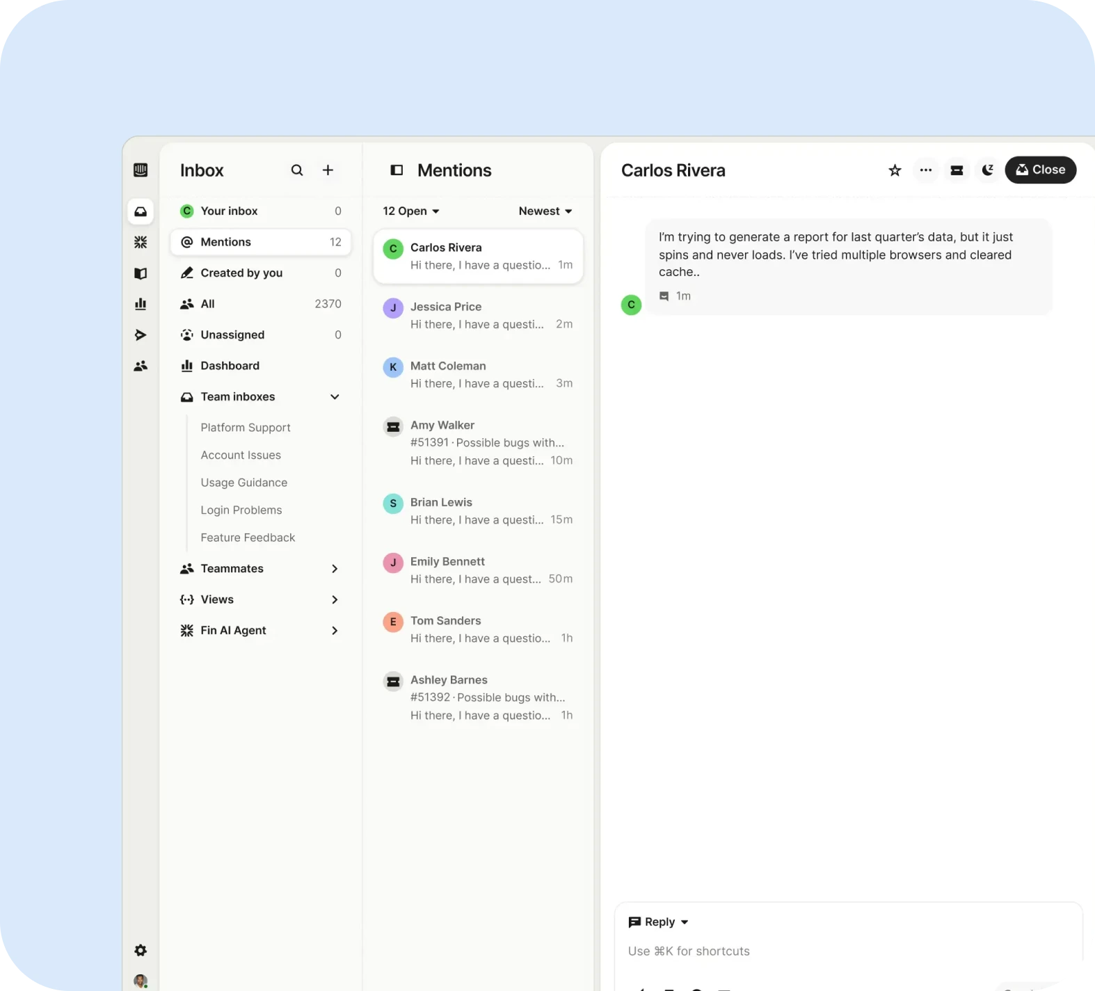Open Jessica Price conversation

(x=478, y=316)
